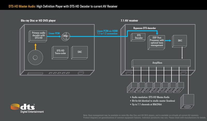Viewport: 207px width, 121px height.
Task: Click the Amplifiers bar
Action: [x=161, y=63]
